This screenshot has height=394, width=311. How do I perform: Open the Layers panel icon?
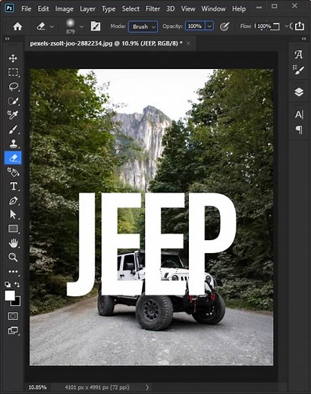tap(299, 92)
